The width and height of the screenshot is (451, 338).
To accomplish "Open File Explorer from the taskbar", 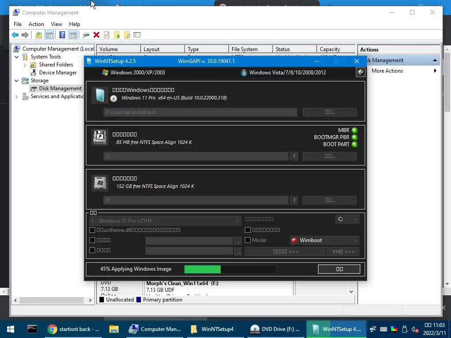I will pyautogui.click(x=114, y=329).
